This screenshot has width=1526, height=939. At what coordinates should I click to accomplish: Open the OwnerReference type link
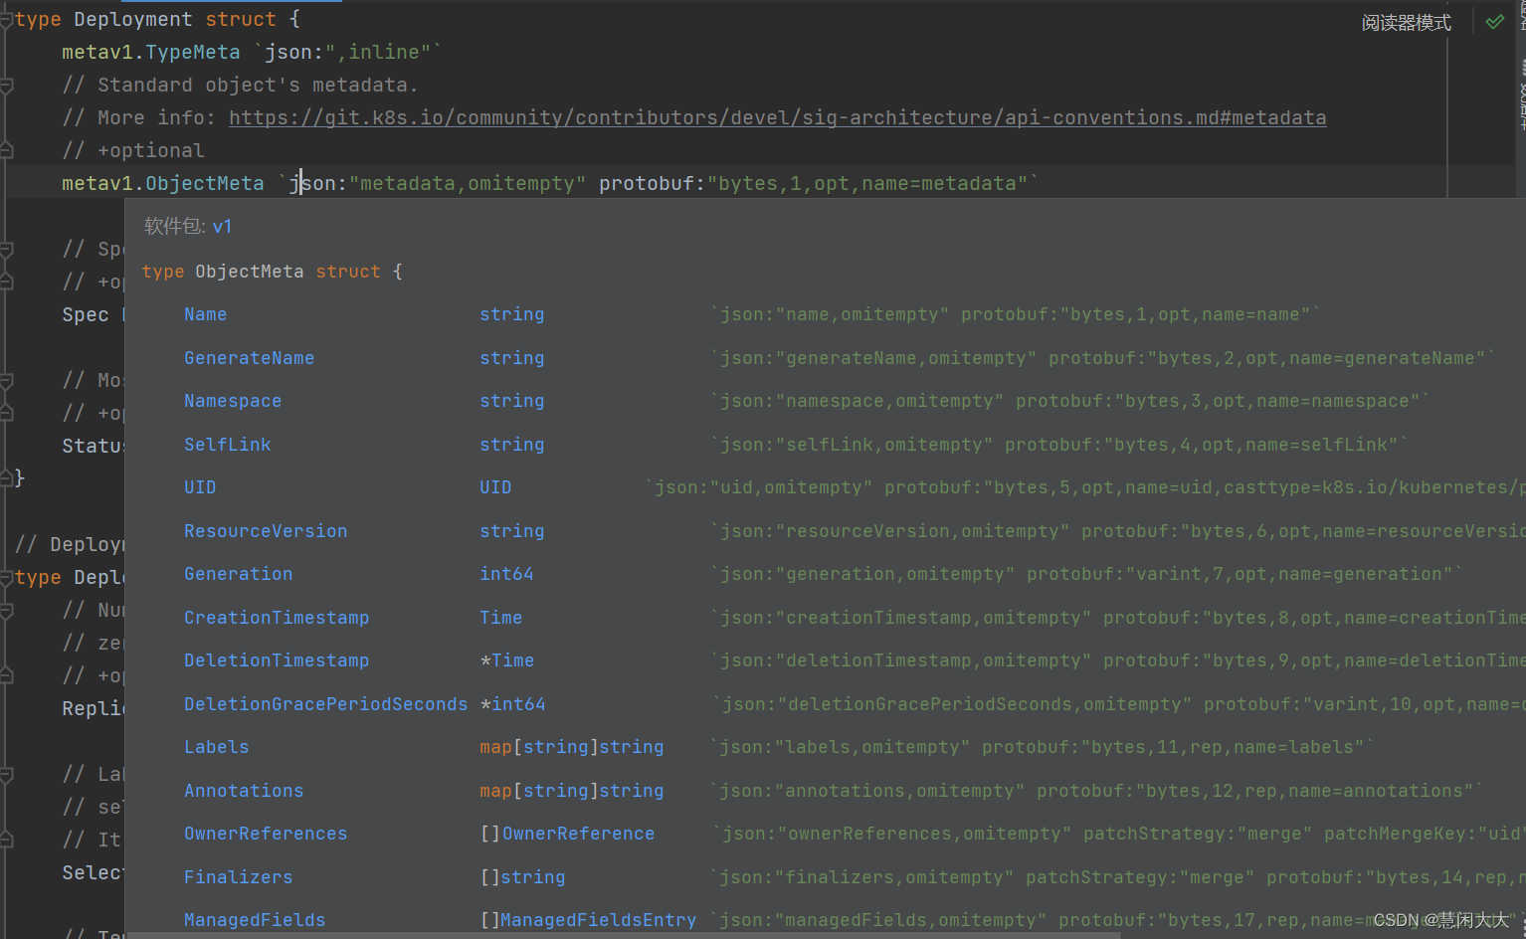pos(578,834)
